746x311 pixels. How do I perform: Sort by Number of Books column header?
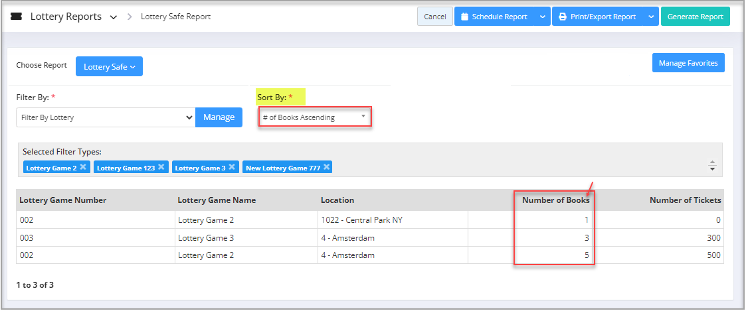pyautogui.click(x=555, y=200)
